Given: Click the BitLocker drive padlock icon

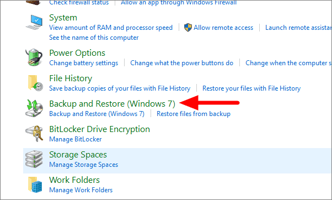Looking at the screenshot, I should pyautogui.click(x=34, y=134).
